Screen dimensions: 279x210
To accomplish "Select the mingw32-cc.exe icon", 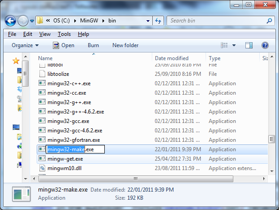I will (42, 92).
